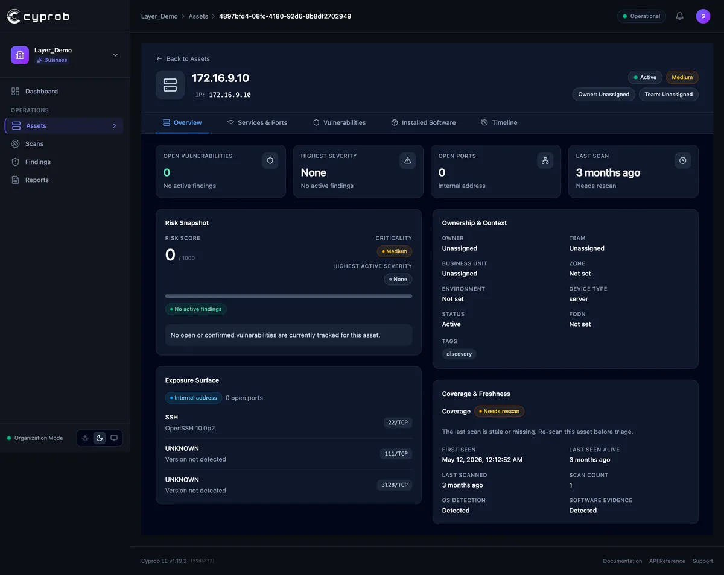Open the Timeline tab
Screen dimensions: 724x575
[x=499, y=122]
